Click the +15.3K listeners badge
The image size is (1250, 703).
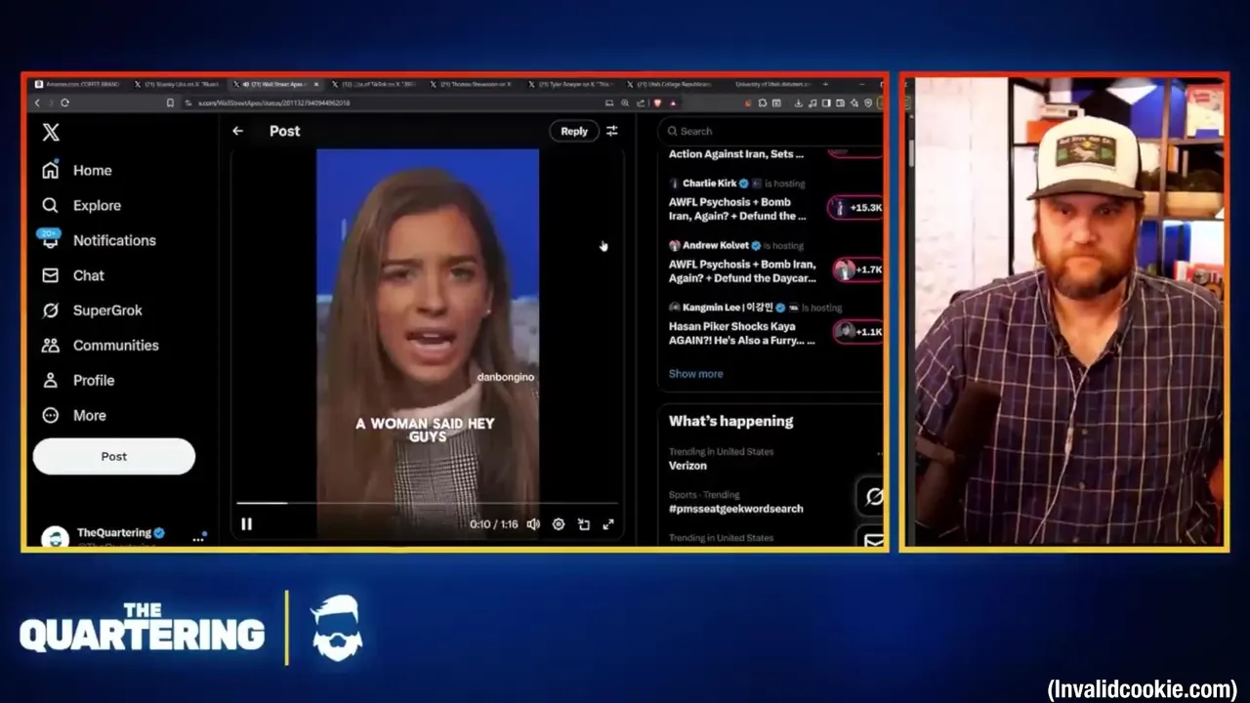(856, 207)
